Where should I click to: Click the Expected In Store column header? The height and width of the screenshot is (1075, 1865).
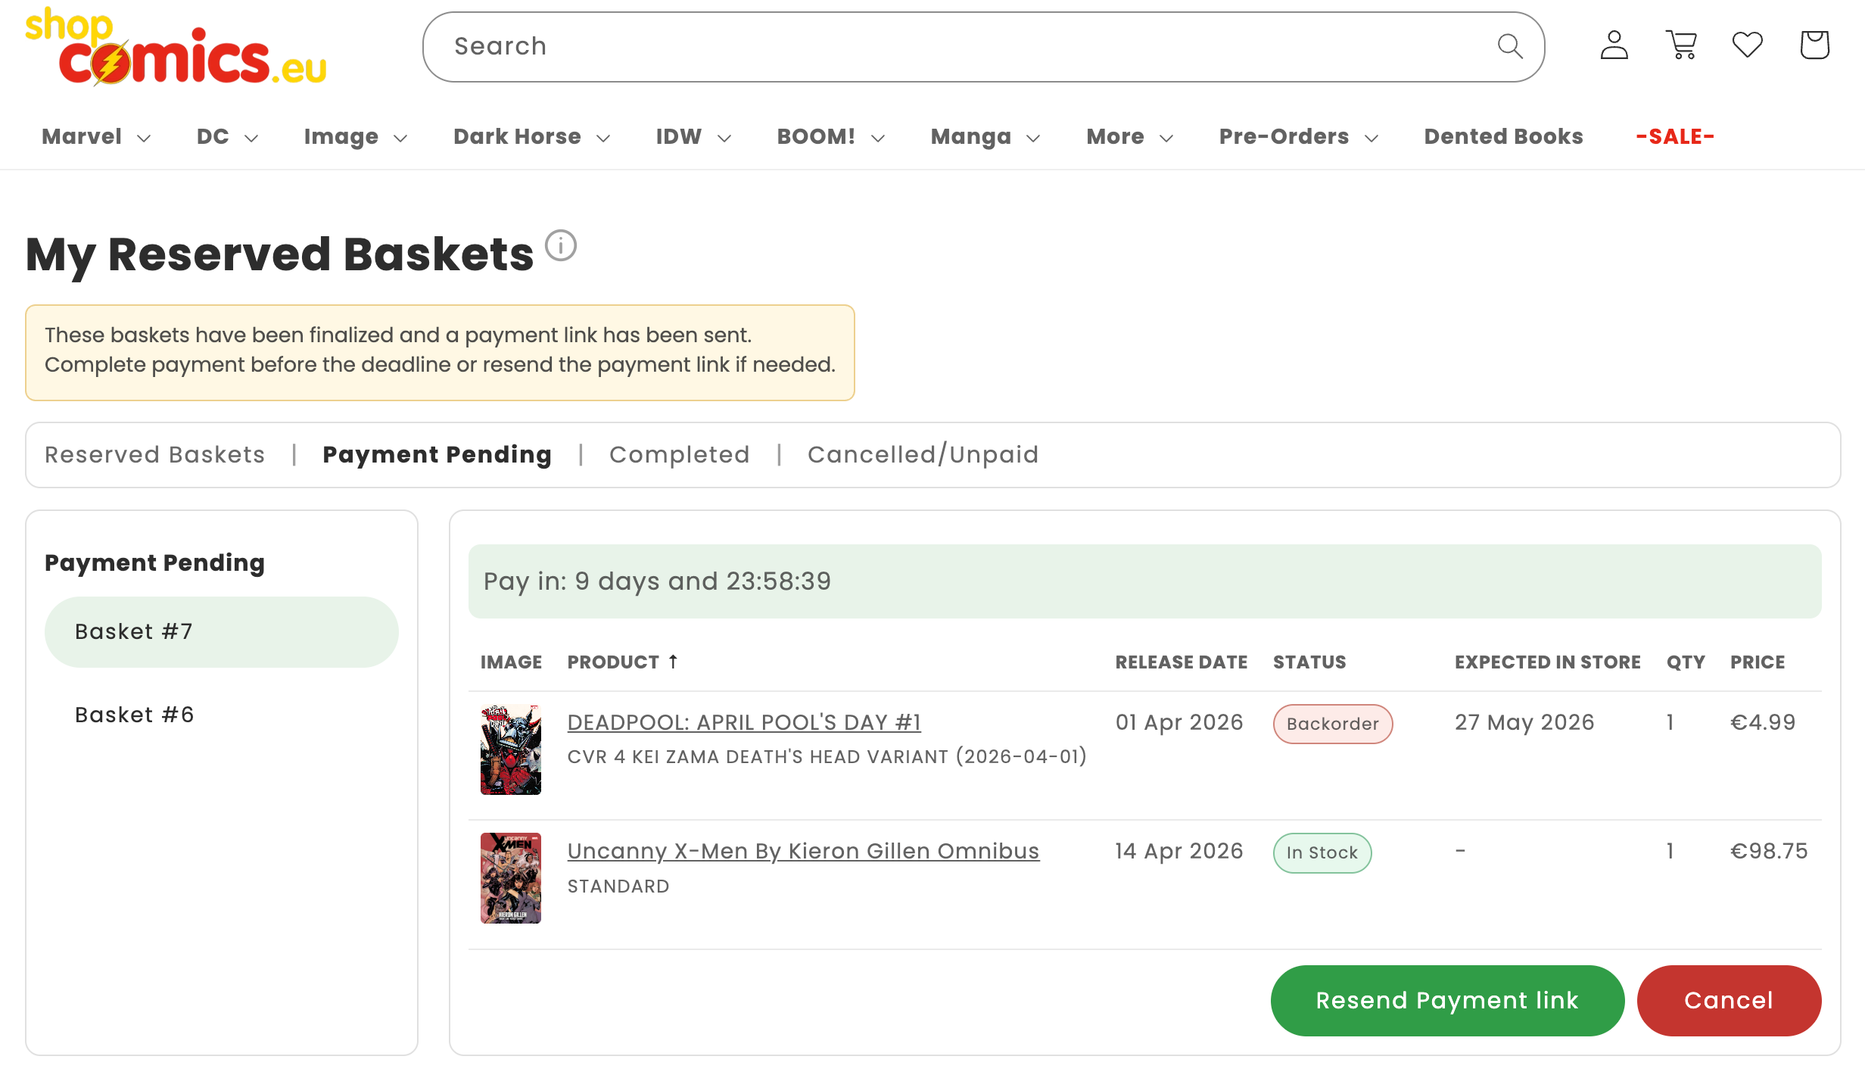pos(1547,662)
